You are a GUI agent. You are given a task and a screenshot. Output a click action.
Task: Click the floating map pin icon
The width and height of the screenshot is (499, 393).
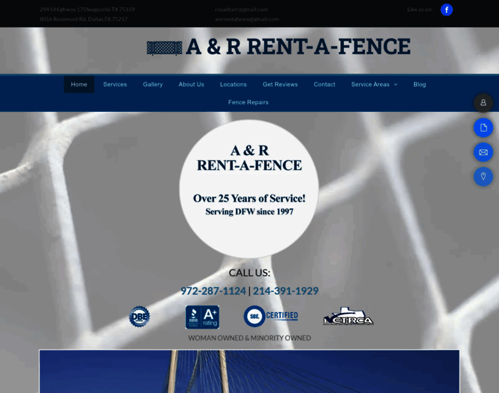483,176
